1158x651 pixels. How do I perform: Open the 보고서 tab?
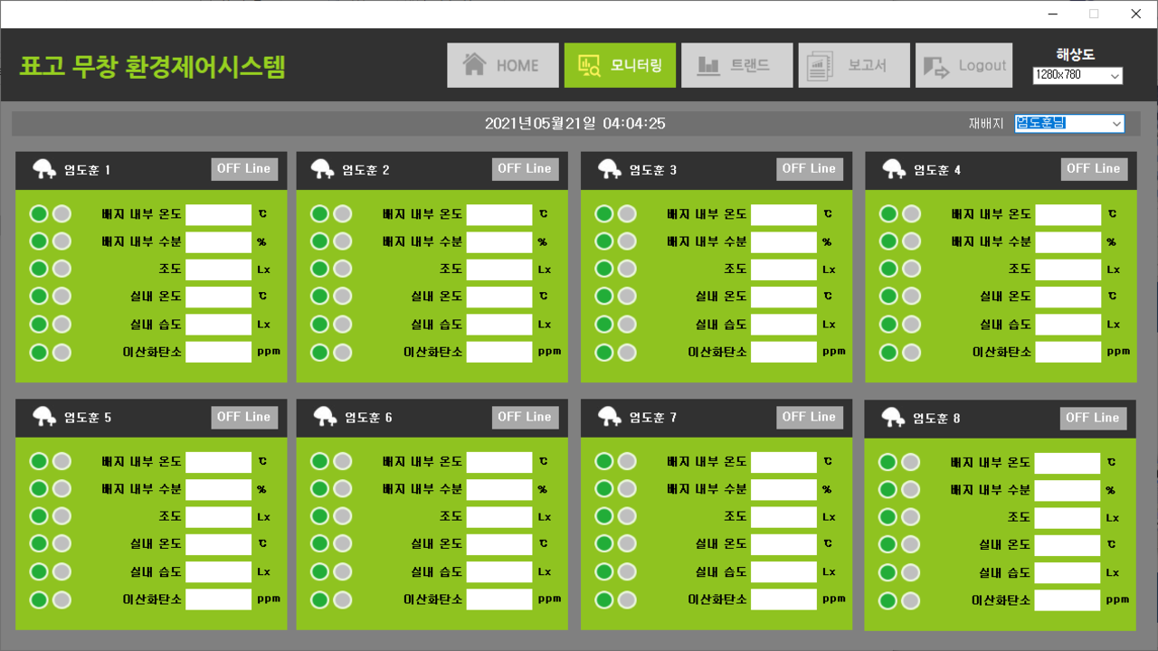coord(854,65)
